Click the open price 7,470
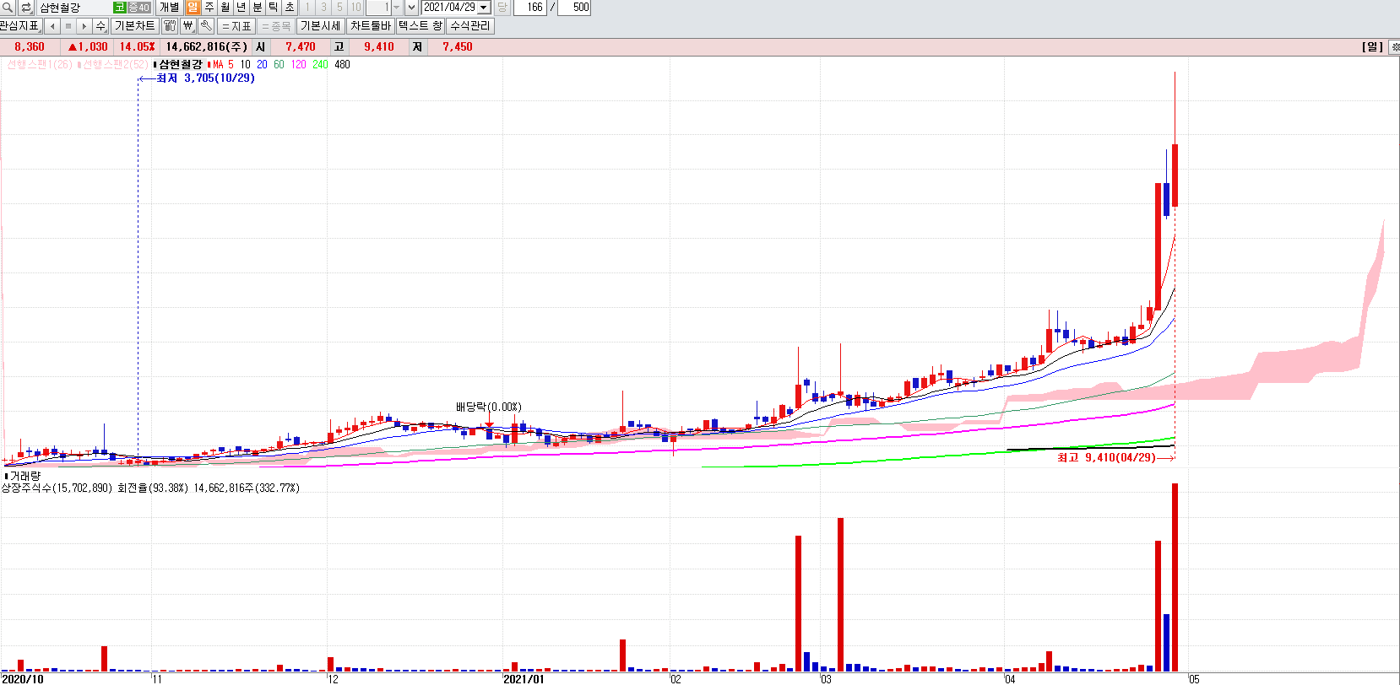 tap(301, 47)
